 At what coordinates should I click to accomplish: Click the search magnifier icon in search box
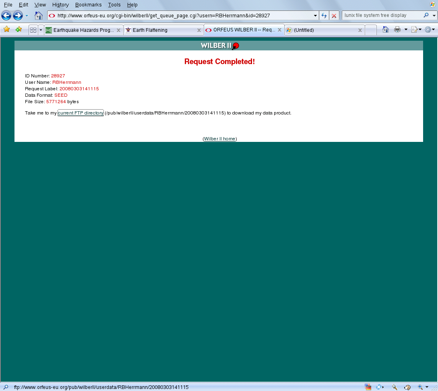[426, 15]
